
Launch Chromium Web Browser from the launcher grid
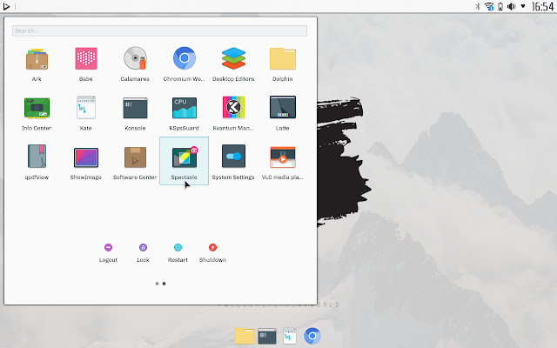(184, 64)
